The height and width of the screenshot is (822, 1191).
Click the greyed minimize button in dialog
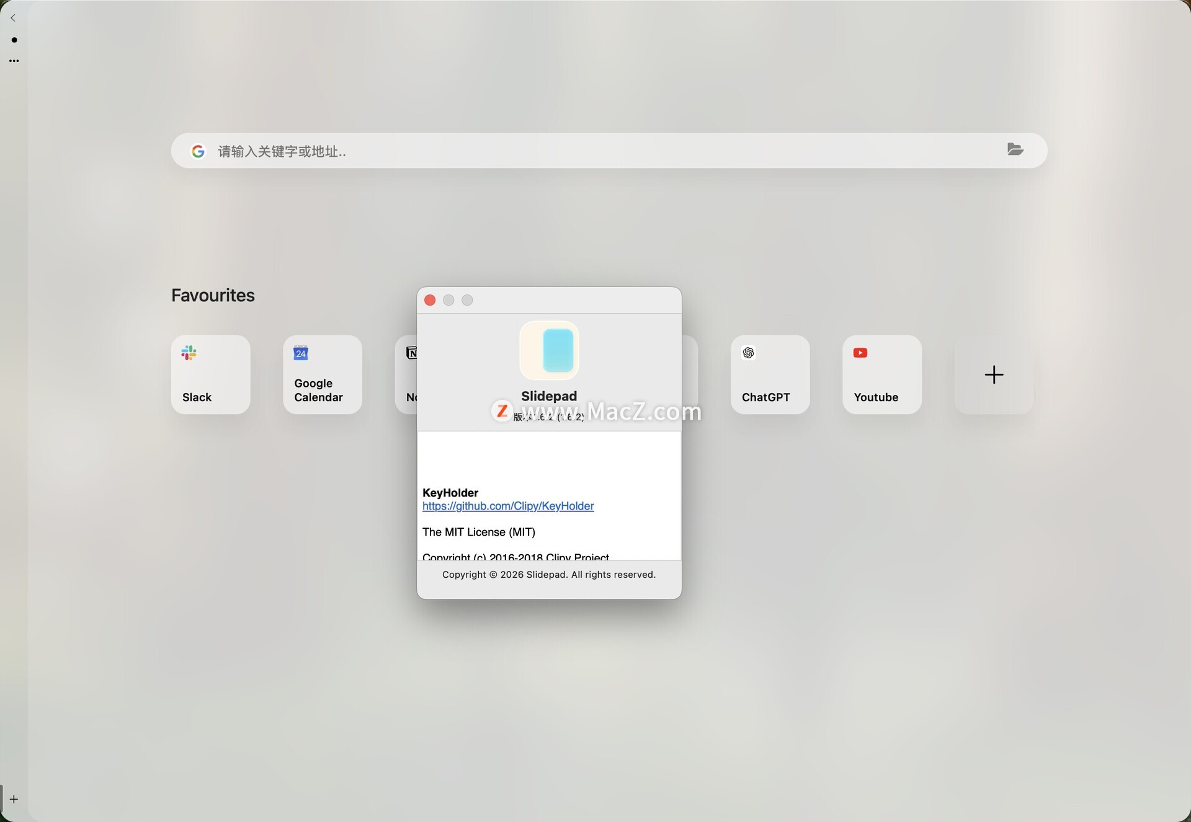point(448,301)
